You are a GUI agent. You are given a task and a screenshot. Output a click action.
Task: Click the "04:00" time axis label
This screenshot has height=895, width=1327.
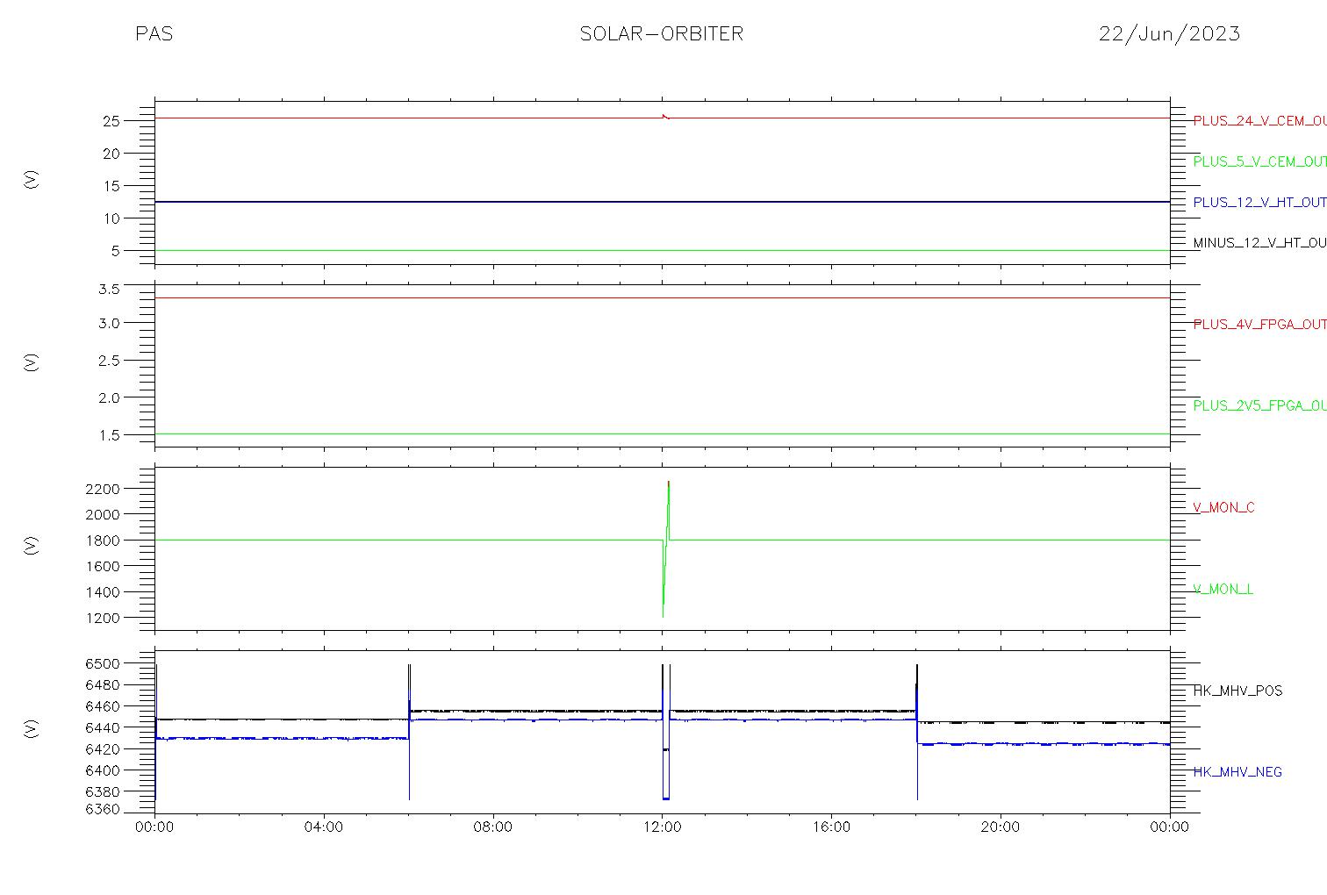324,827
